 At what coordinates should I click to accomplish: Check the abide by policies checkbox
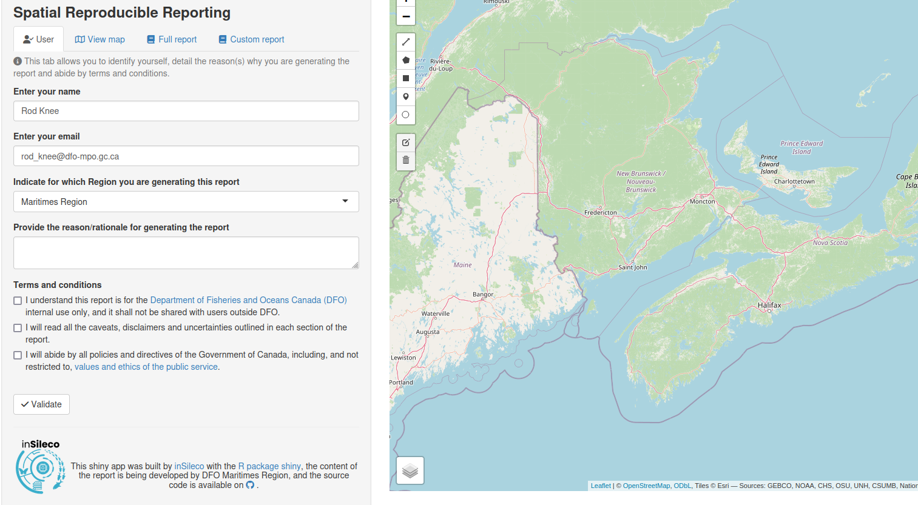pyautogui.click(x=18, y=355)
